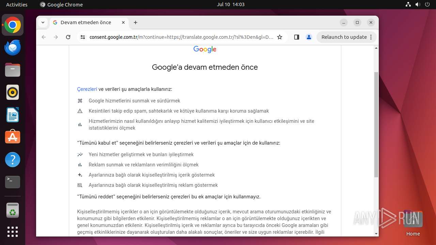Open the Files manager dock icon

pos(13,70)
